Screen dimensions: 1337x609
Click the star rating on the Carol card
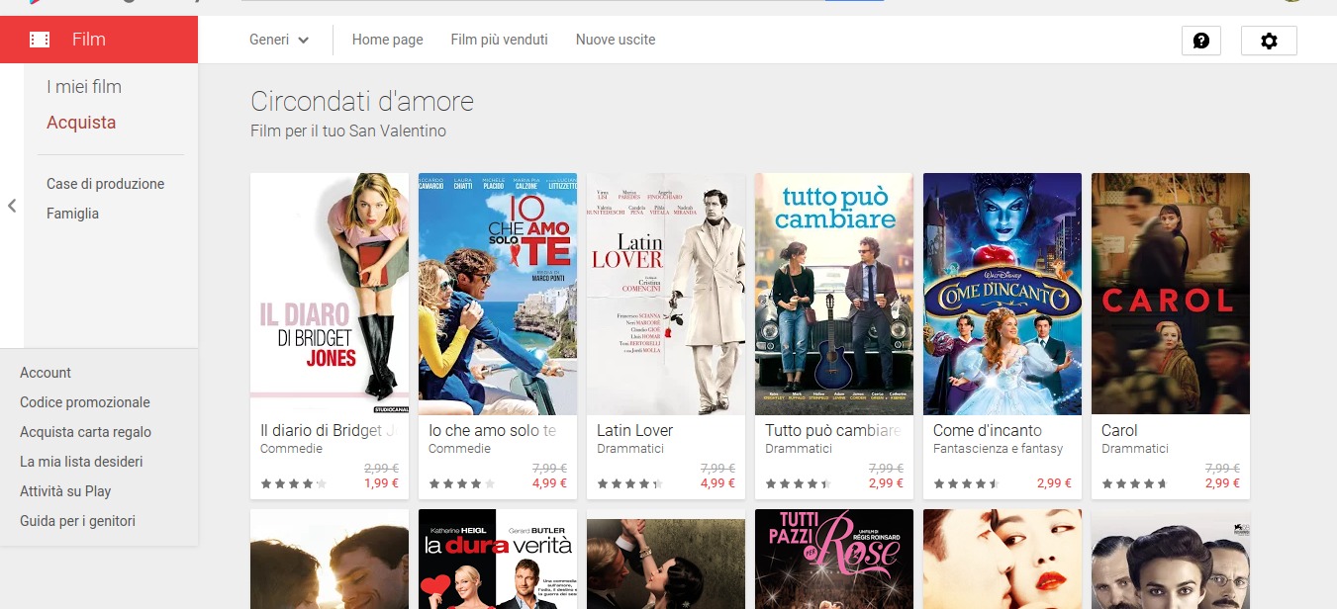(x=1134, y=484)
